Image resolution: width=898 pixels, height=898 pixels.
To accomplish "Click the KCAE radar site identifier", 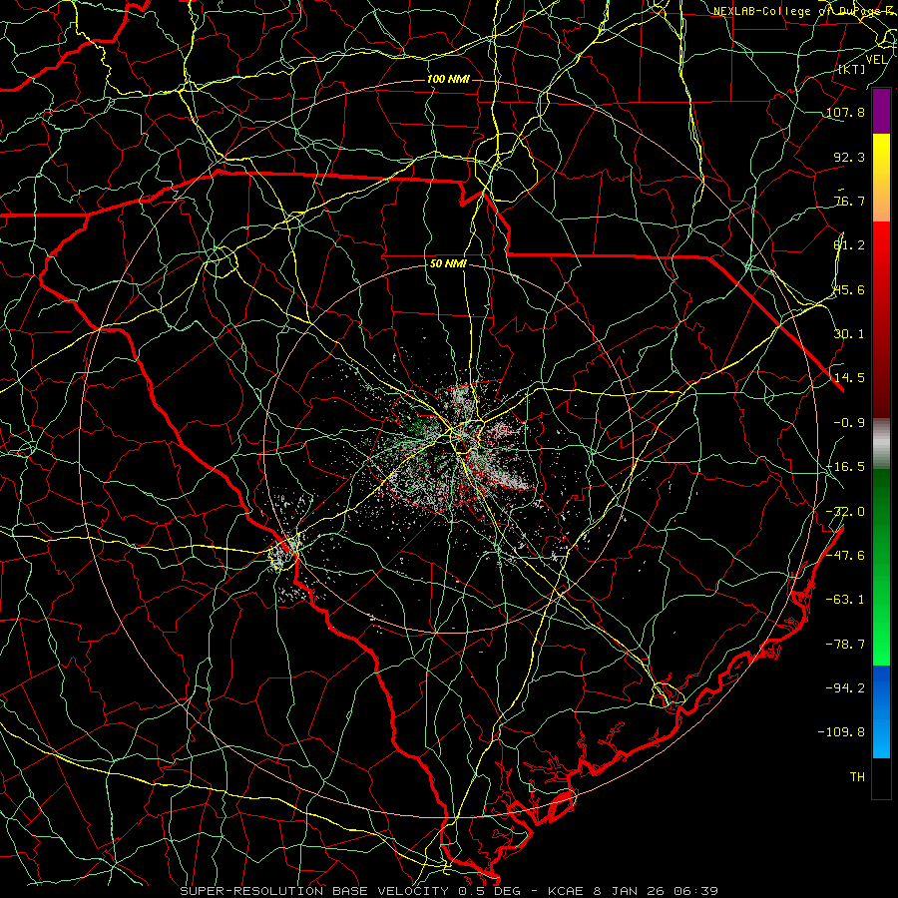I will click(566, 891).
